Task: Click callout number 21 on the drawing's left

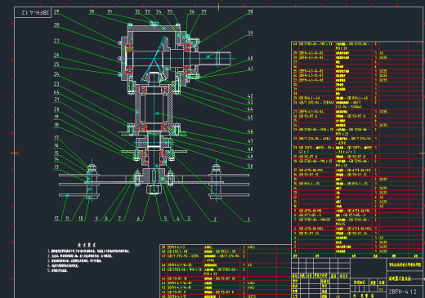Action: tap(56, 100)
